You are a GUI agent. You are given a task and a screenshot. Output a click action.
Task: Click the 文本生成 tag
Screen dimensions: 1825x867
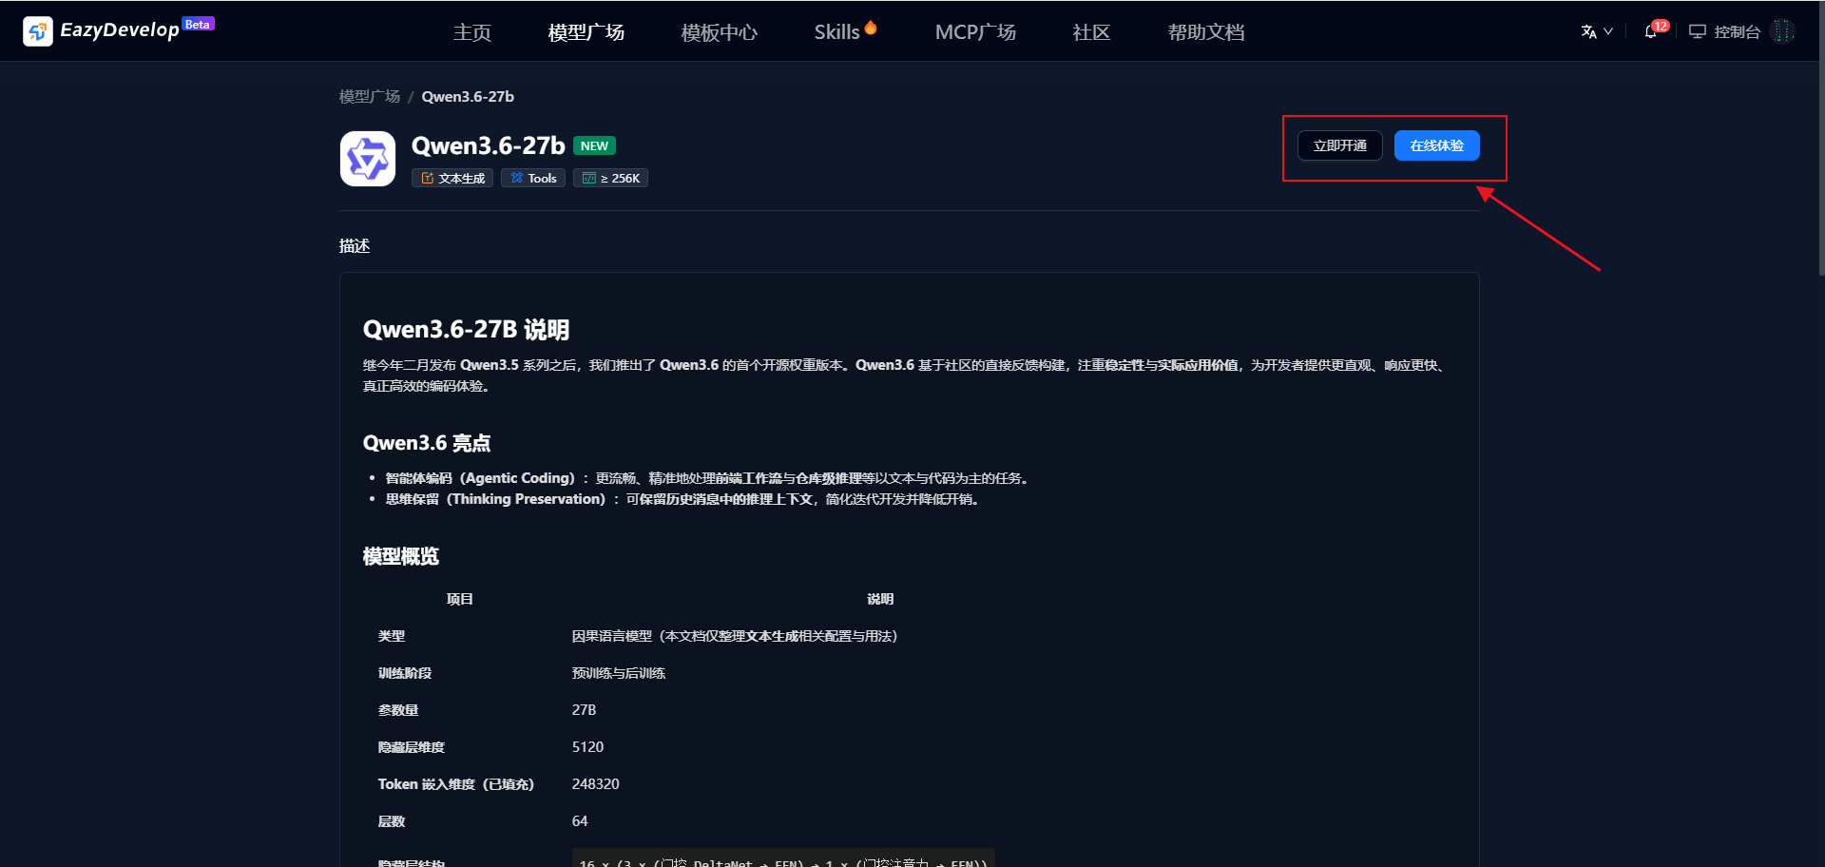tap(452, 178)
